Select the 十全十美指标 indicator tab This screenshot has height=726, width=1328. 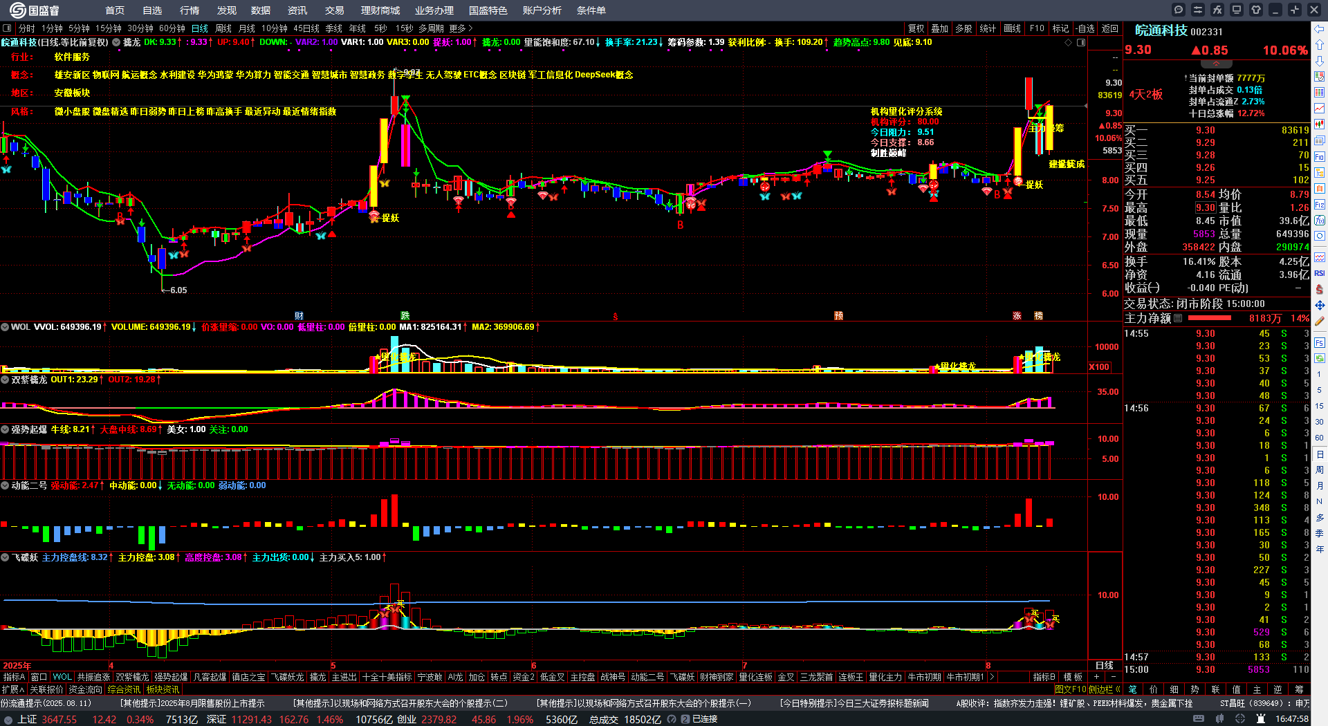pyautogui.click(x=387, y=677)
